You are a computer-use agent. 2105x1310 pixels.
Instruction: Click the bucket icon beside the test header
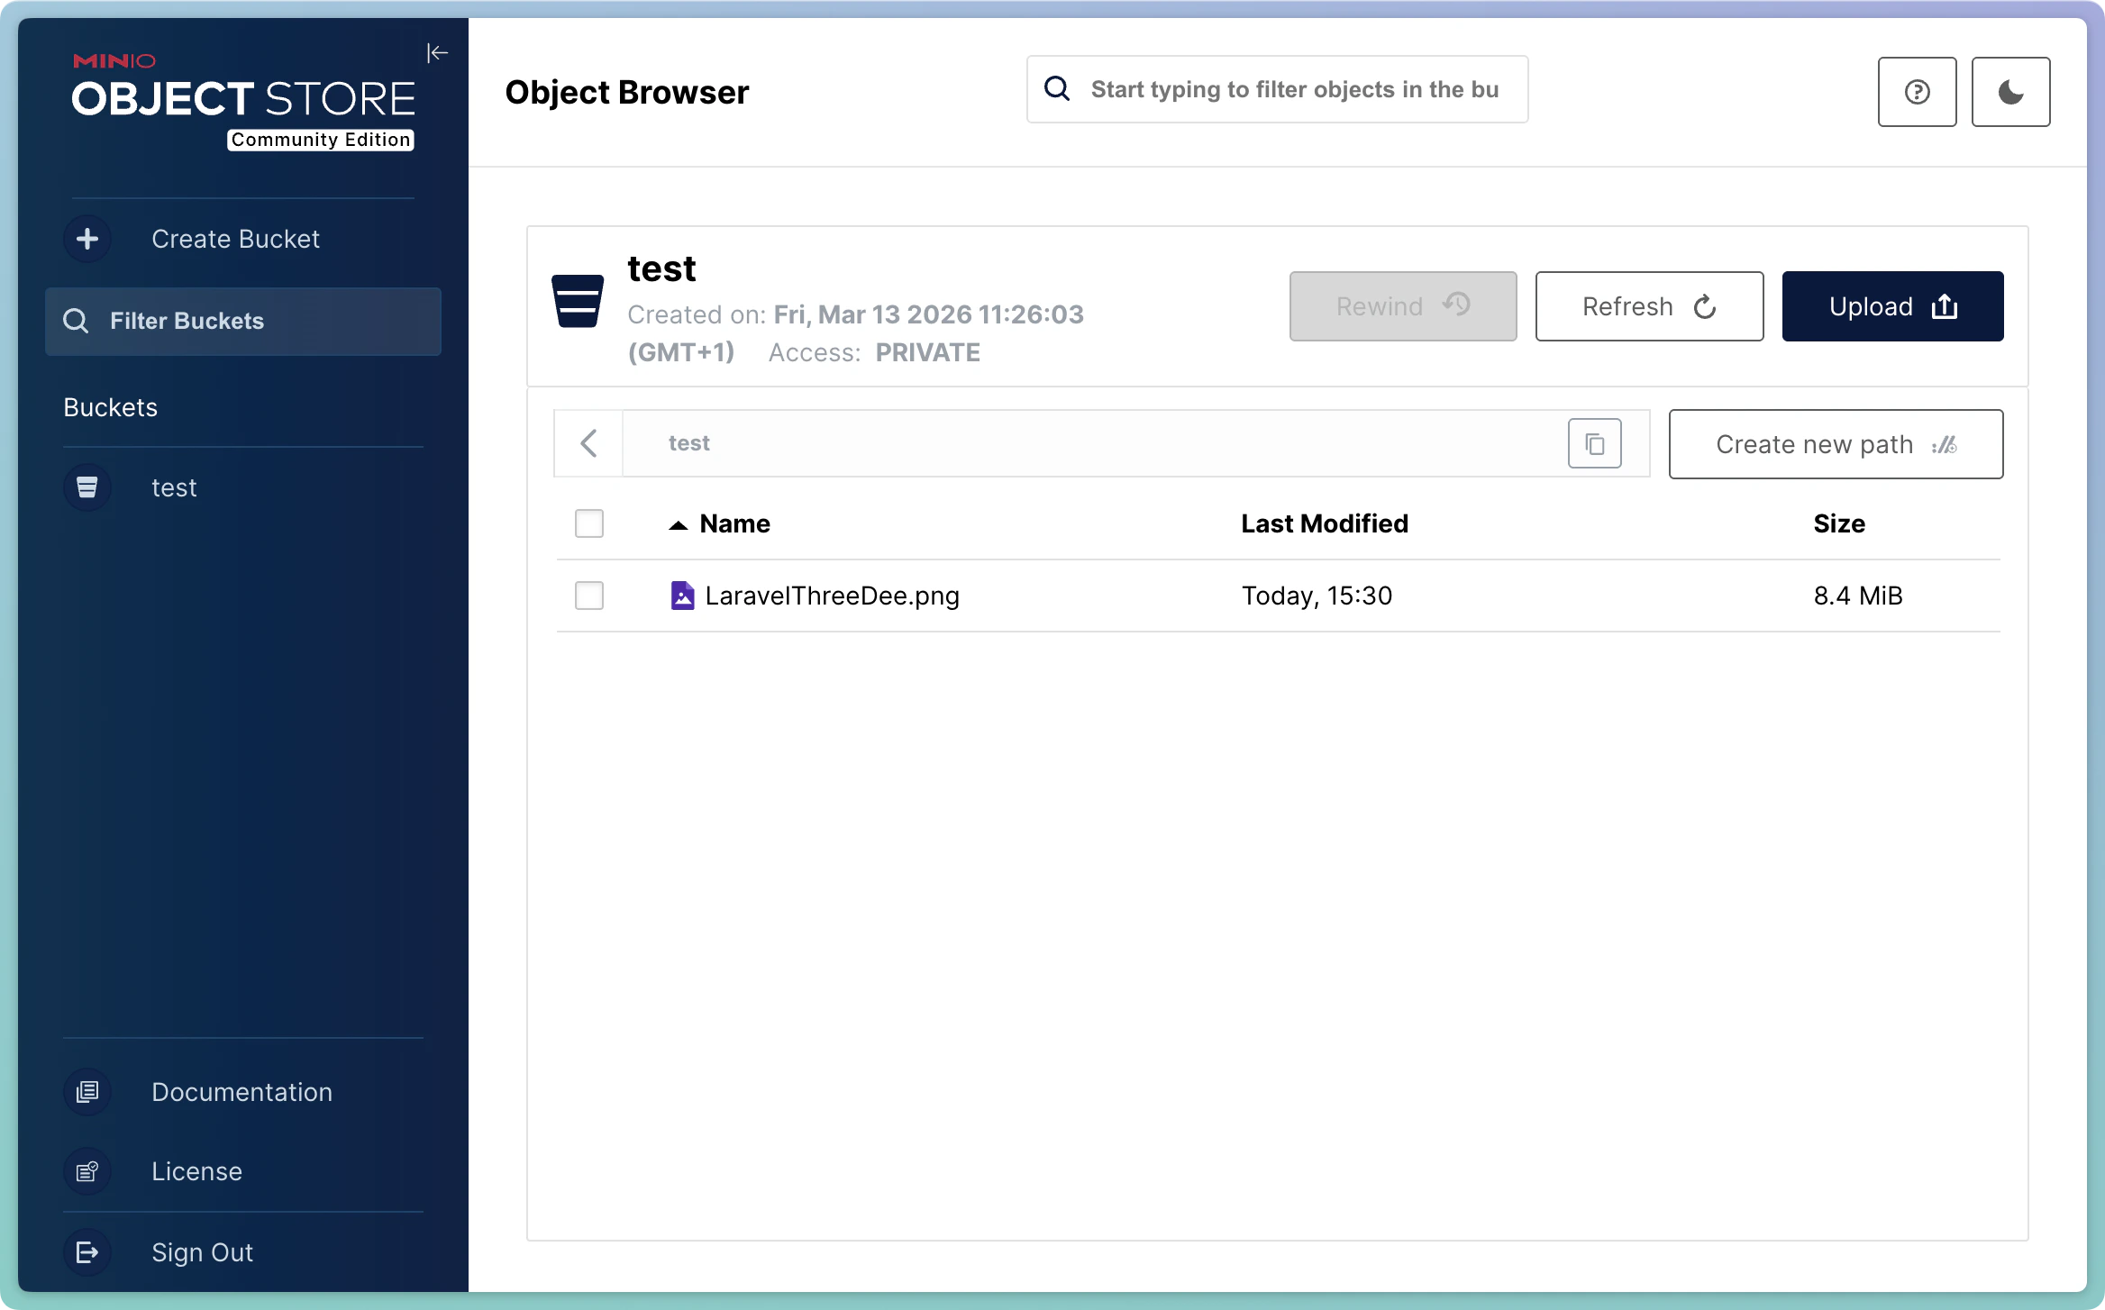coord(577,301)
